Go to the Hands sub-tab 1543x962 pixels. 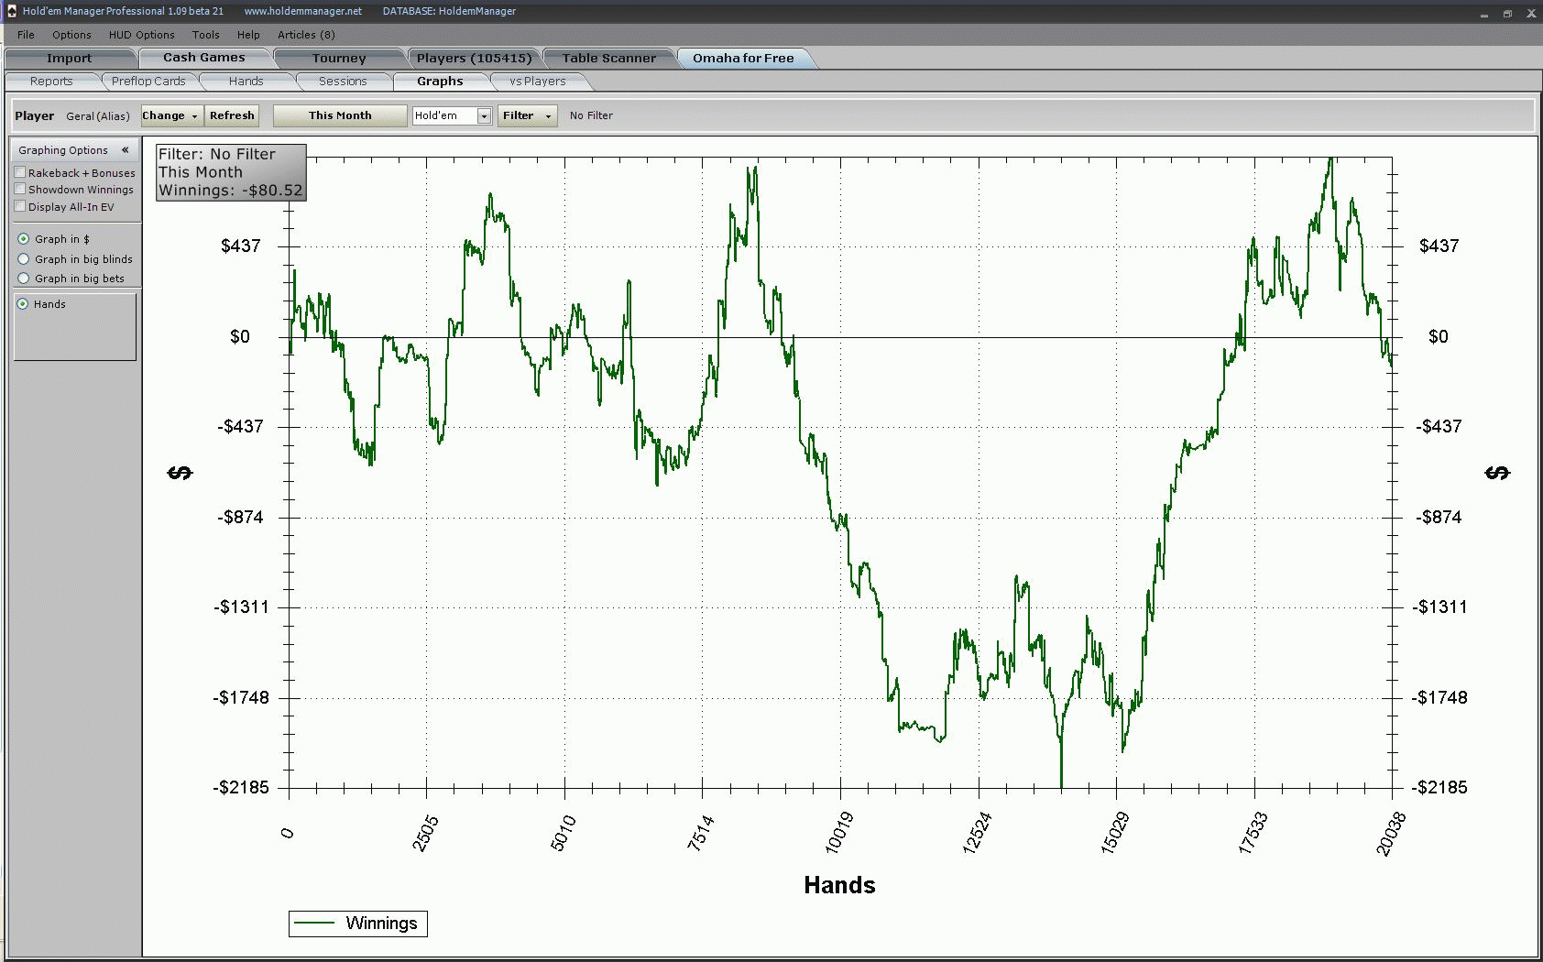point(246,82)
